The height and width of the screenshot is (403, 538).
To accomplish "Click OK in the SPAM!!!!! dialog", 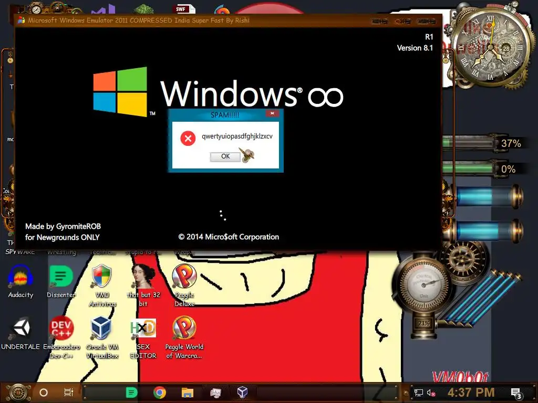I will tap(225, 156).
